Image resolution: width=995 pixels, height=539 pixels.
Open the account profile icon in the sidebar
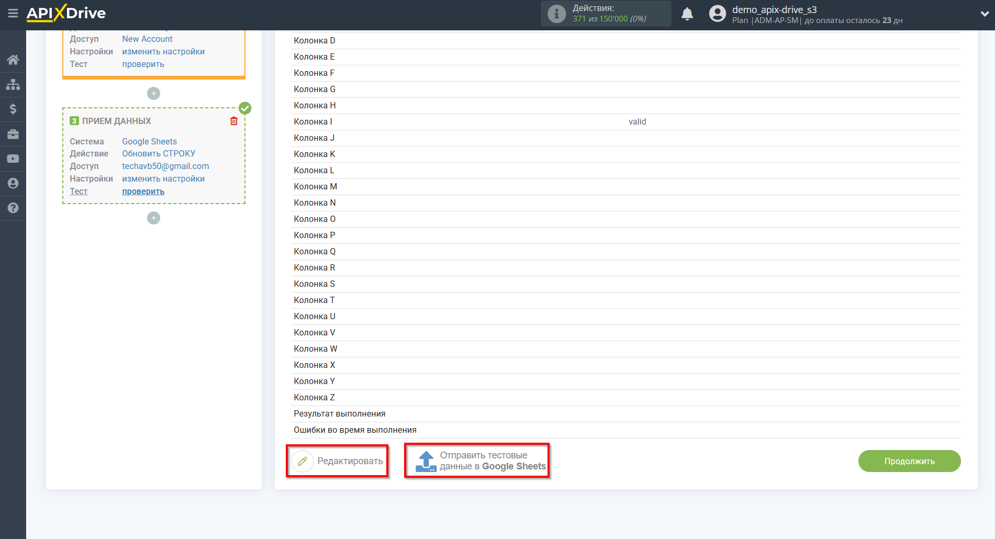13,183
